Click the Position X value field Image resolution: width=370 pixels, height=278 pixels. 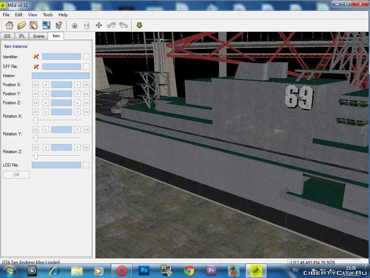[x=61, y=85]
